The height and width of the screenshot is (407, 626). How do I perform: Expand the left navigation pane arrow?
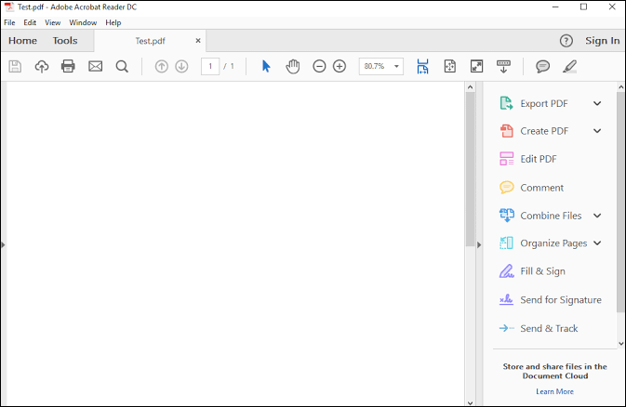pos(3,245)
